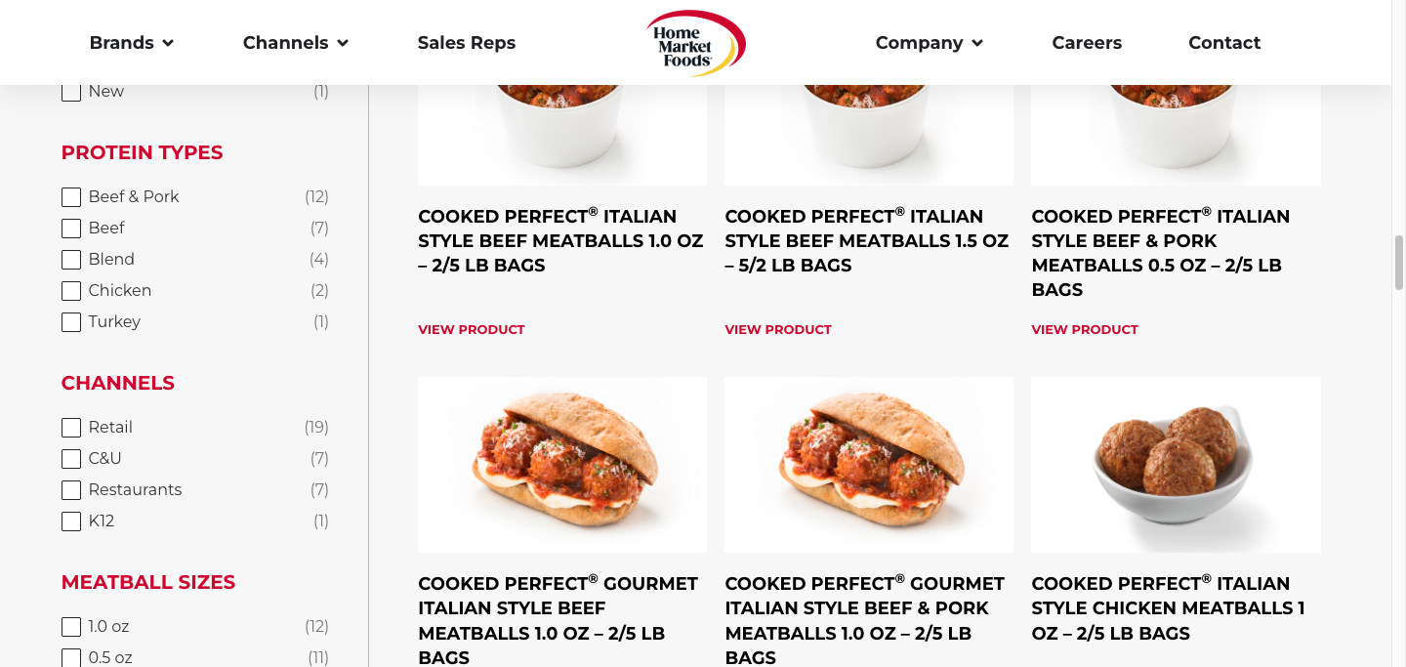Check the Beef & Pork filter
This screenshot has height=667, width=1406.
71,197
